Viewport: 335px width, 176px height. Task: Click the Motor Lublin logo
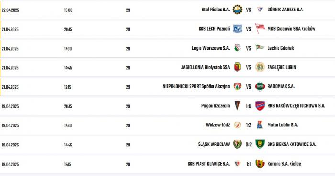pos(260,125)
